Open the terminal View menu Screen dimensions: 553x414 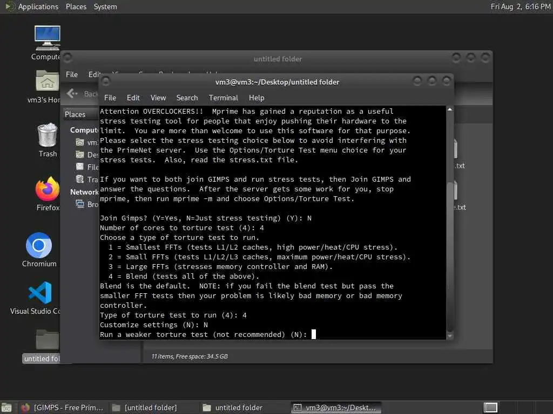(x=158, y=98)
